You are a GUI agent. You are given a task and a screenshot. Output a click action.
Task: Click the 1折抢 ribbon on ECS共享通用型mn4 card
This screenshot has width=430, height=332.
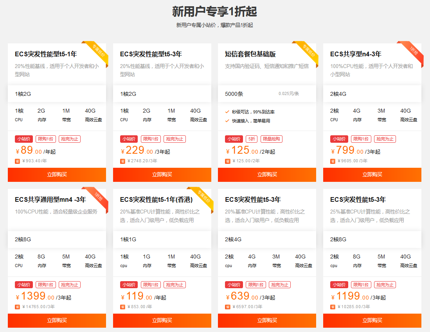pyautogui.click(x=99, y=196)
